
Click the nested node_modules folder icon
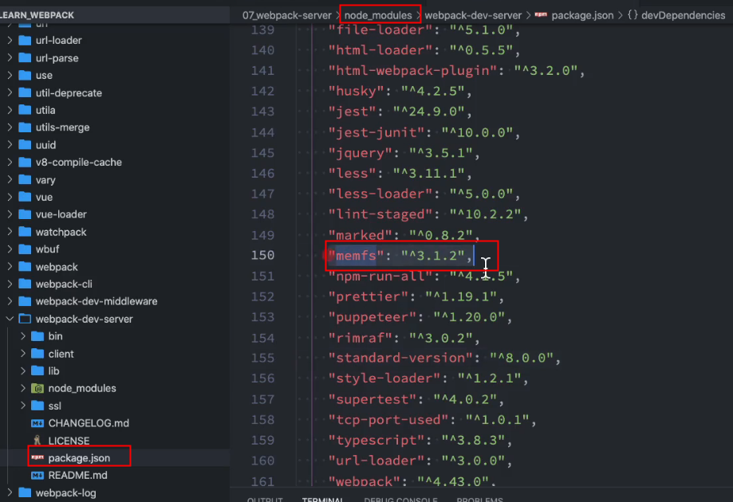tap(37, 388)
